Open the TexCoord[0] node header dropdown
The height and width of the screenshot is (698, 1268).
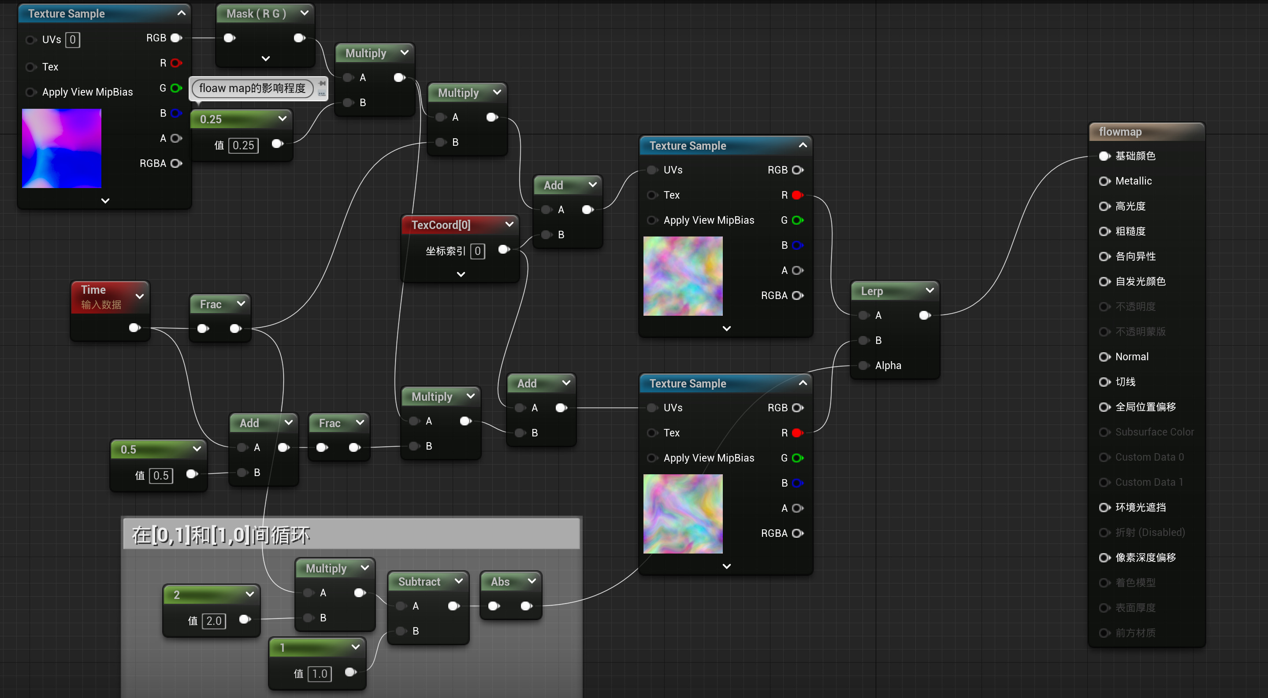point(509,224)
